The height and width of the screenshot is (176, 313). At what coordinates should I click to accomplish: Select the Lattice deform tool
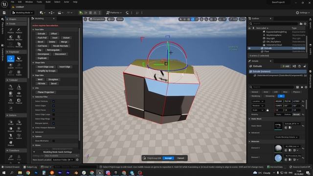tap(19, 136)
